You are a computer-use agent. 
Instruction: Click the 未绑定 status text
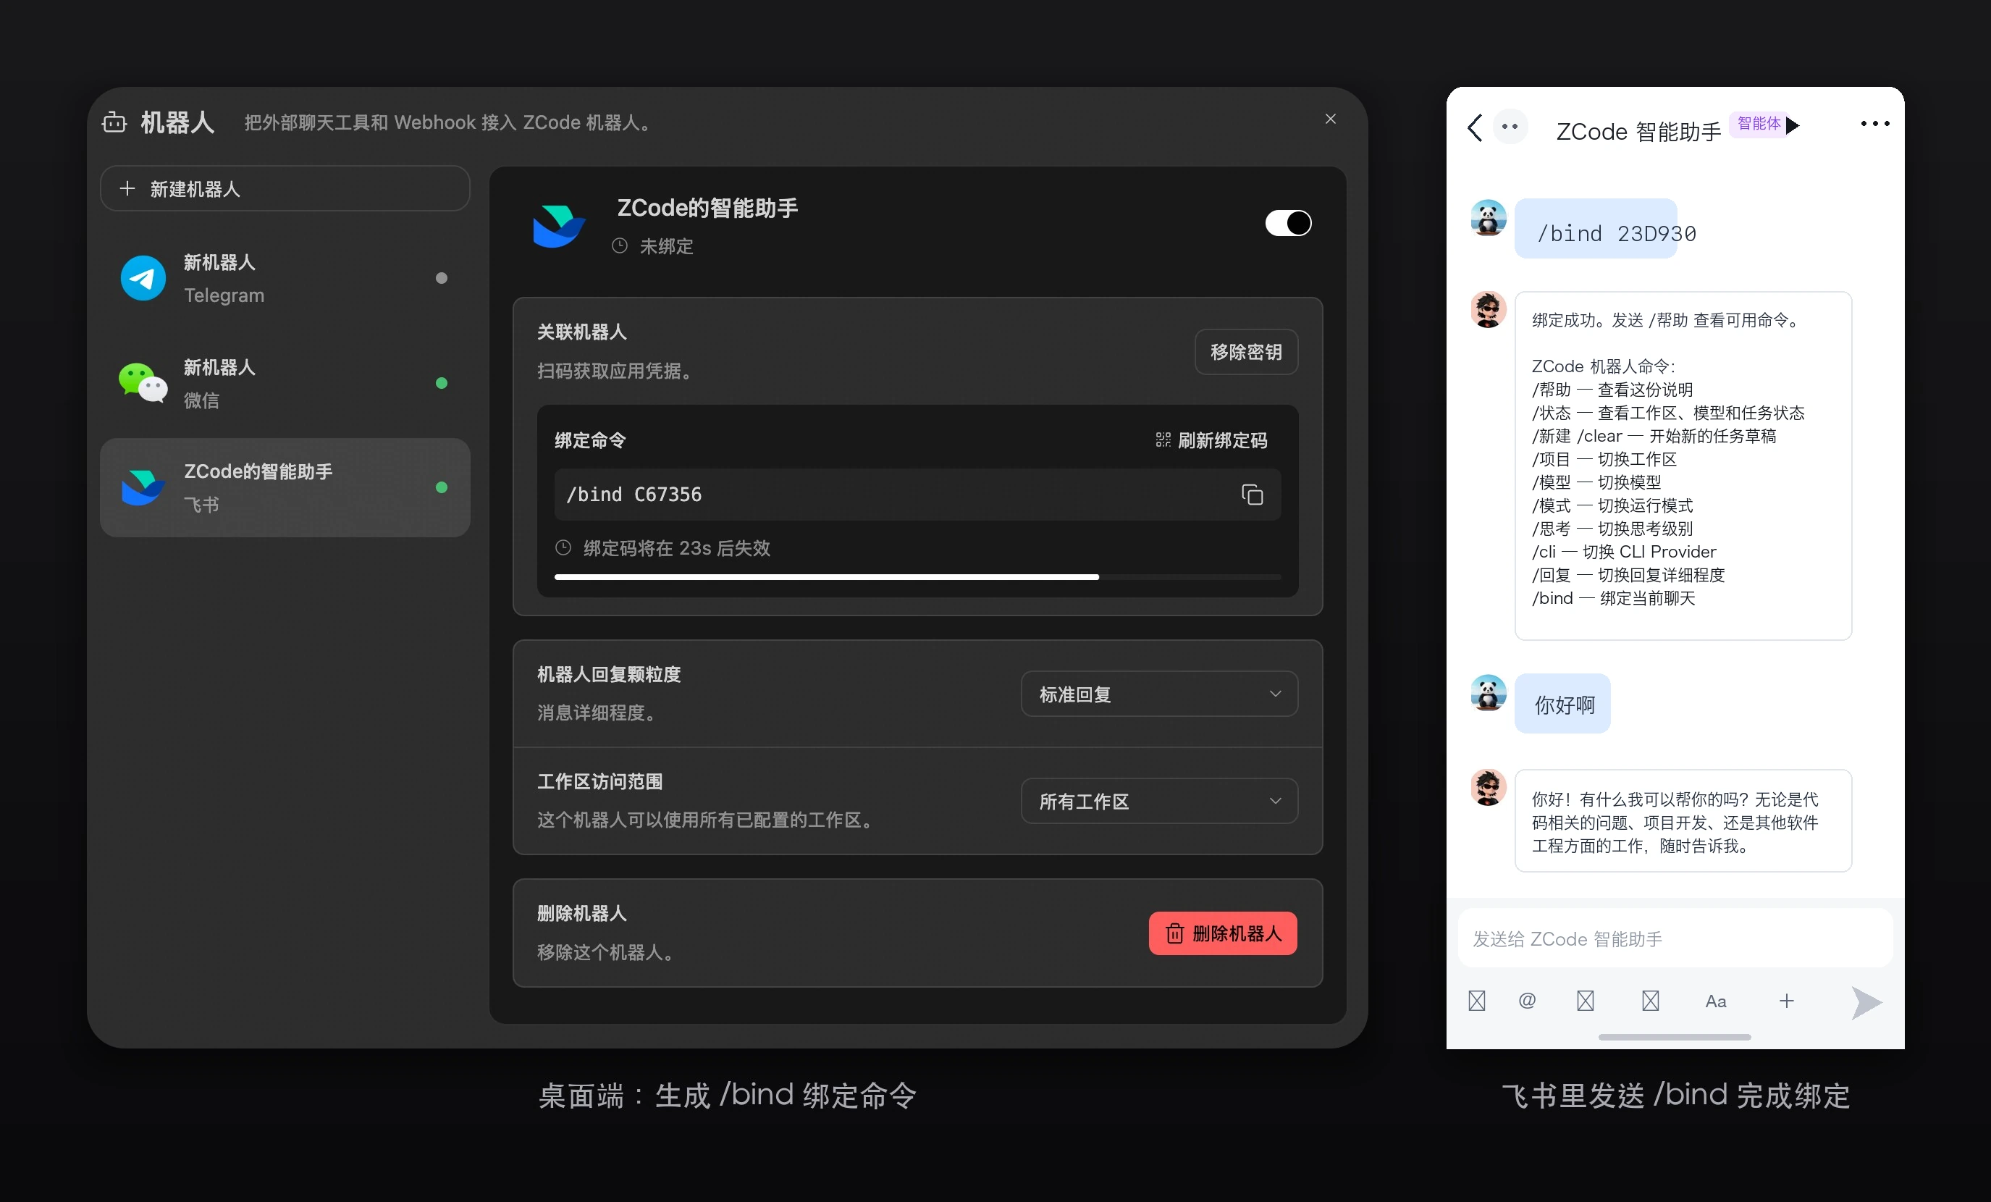point(667,246)
